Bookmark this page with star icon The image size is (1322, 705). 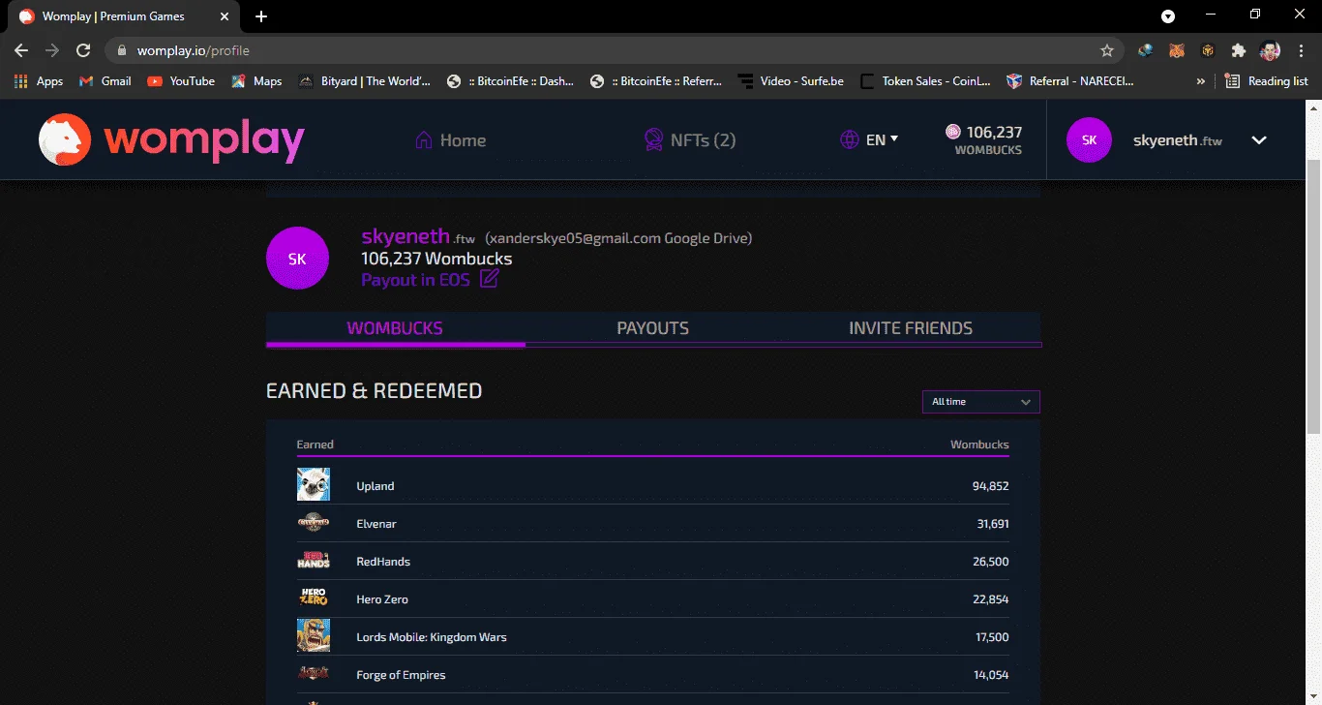tap(1107, 50)
